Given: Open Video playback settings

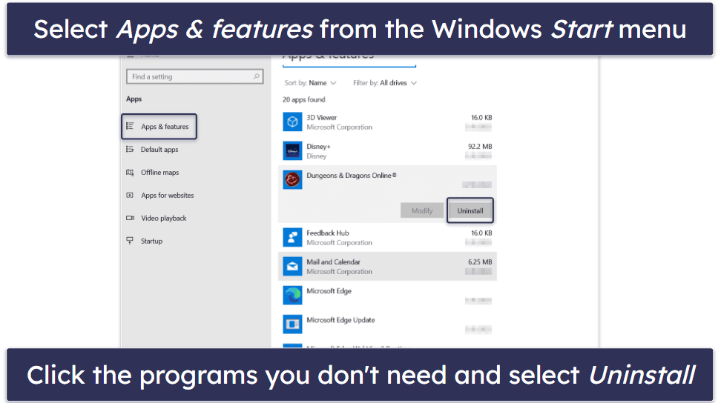Looking at the screenshot, I should click(163, 218).
